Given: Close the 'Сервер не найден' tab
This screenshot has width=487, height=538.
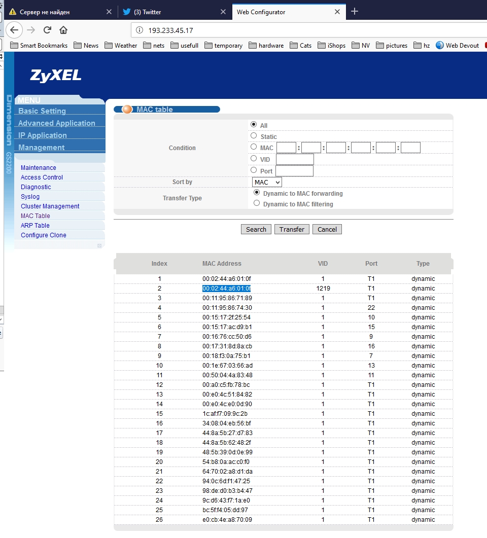Looking at the screenshot, I should click(x=109, y=12).
